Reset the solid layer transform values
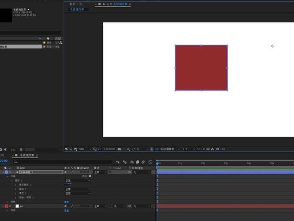The height and width of the screenshot is (221, 294). coord(67,210)
